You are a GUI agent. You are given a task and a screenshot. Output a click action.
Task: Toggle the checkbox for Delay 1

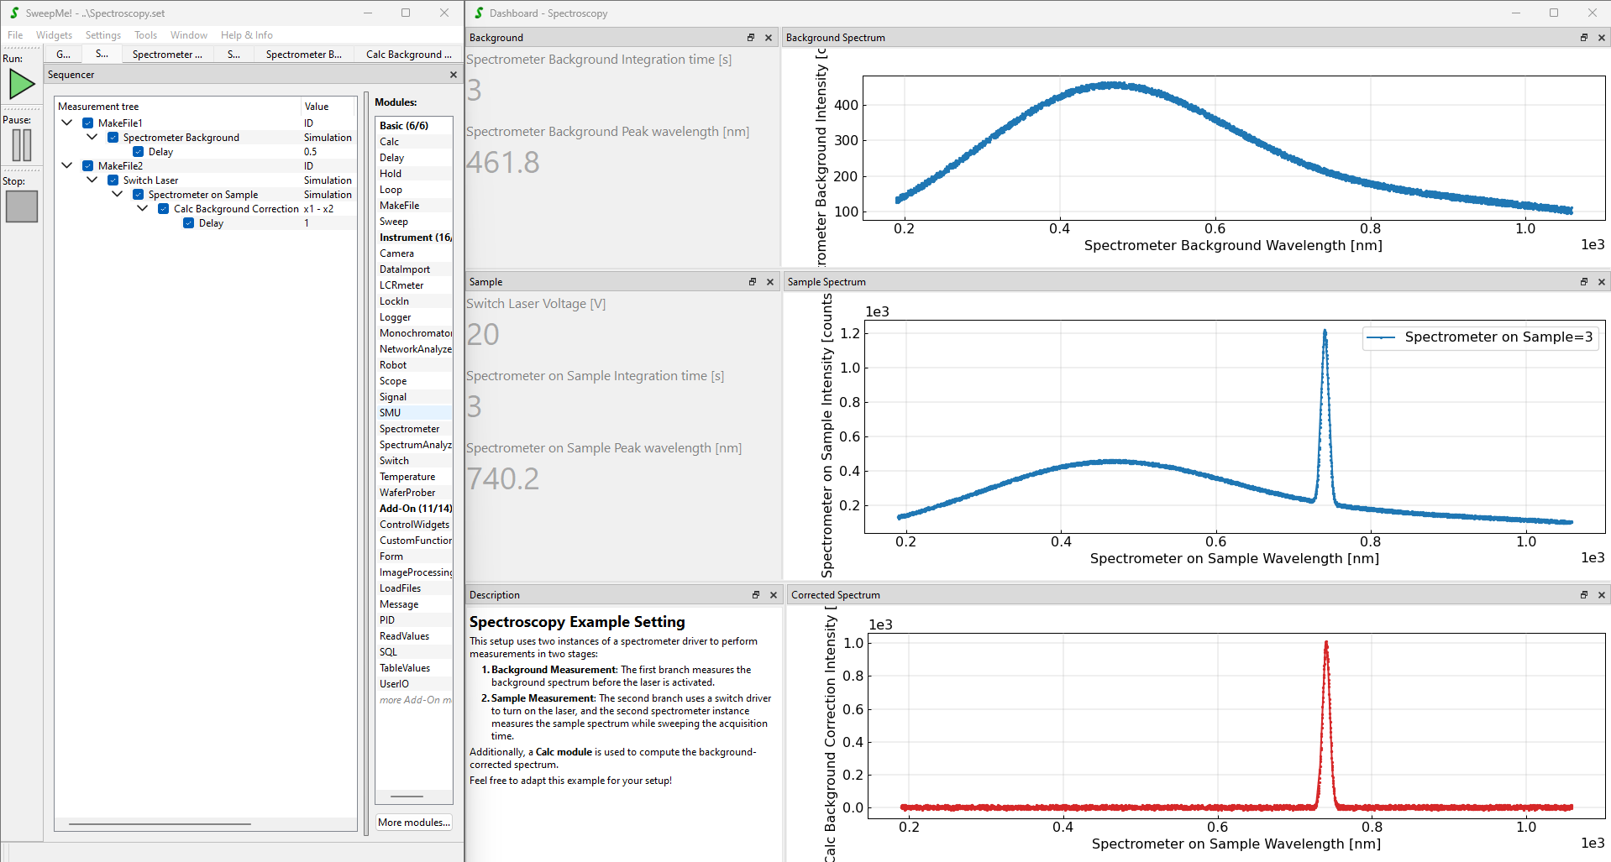point(188,223)
